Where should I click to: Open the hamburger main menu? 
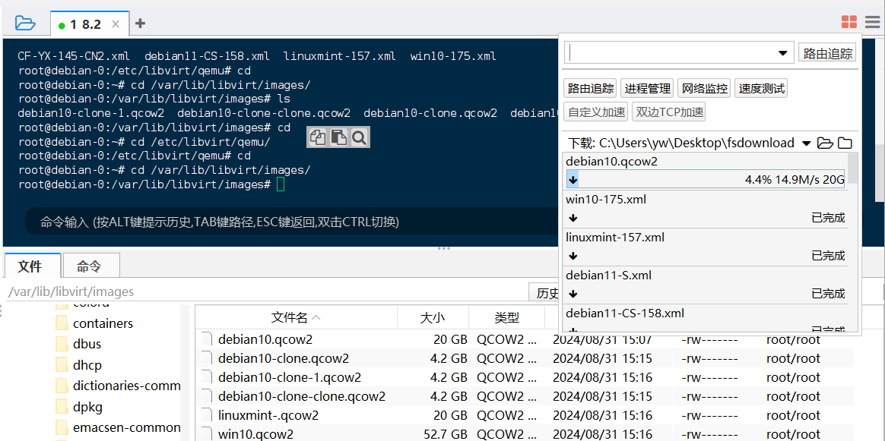coord(872,23)
